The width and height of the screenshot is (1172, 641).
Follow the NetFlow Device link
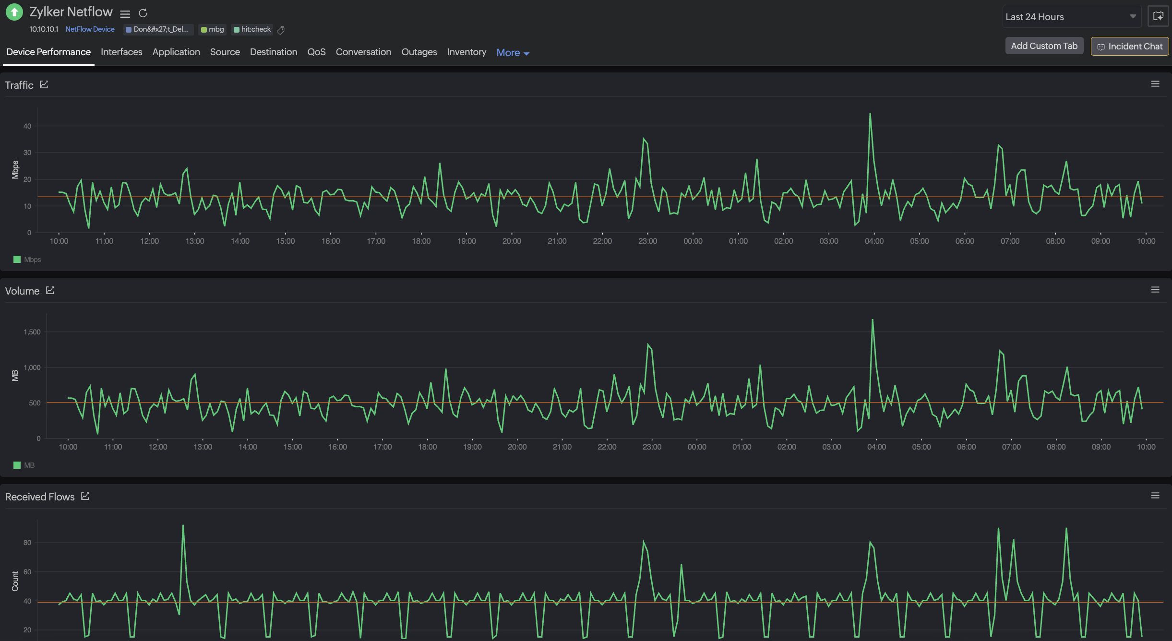coord(90,29)
